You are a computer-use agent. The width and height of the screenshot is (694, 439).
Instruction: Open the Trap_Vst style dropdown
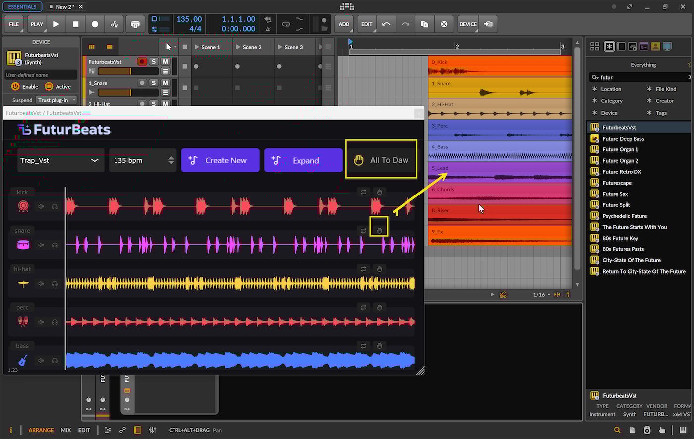pyautogui.click(x=60, y=160)
